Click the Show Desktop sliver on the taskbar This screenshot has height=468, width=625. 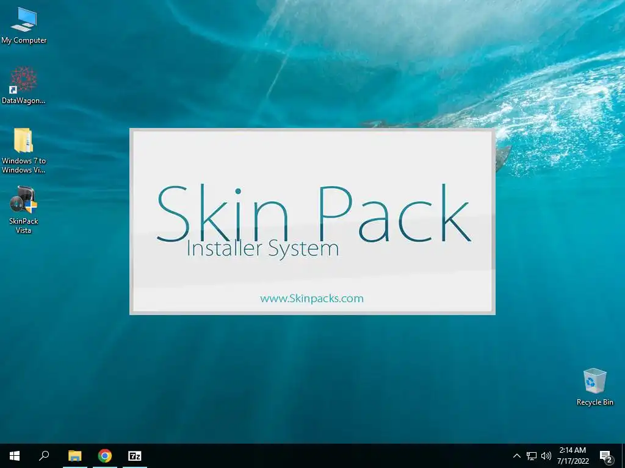click(623, 456)
